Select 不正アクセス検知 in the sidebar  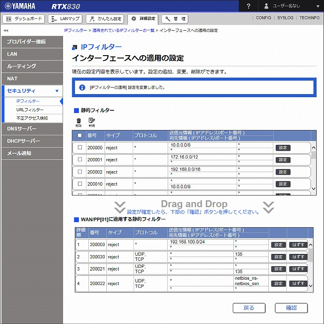(x=32, y=118)
